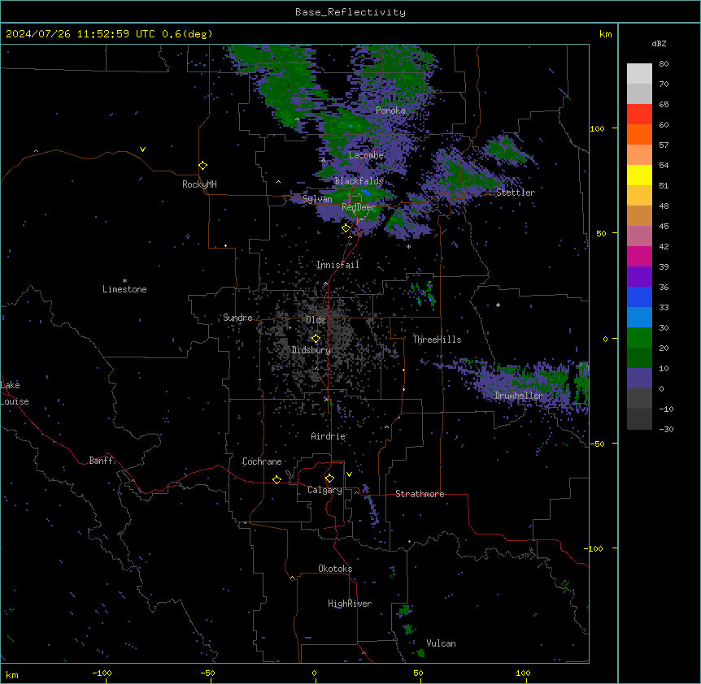Click the isolated colored echo north of ThreeHills
Image resolution: width=701 pixels, height=684 pixels.
click(424, 294)
